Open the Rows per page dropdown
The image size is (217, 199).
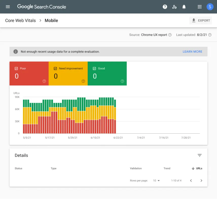[156, 180]
